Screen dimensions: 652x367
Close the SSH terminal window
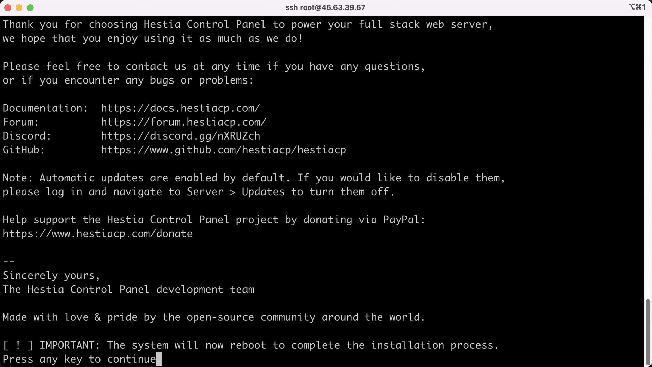tap(8, 8)
